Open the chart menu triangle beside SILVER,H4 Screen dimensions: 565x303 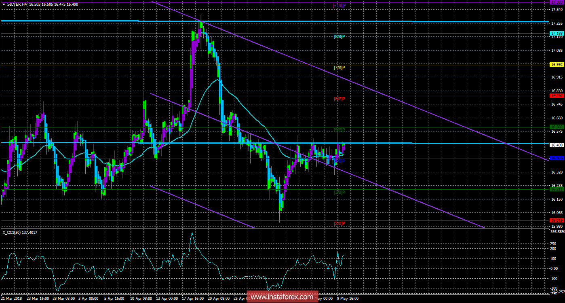4,4
